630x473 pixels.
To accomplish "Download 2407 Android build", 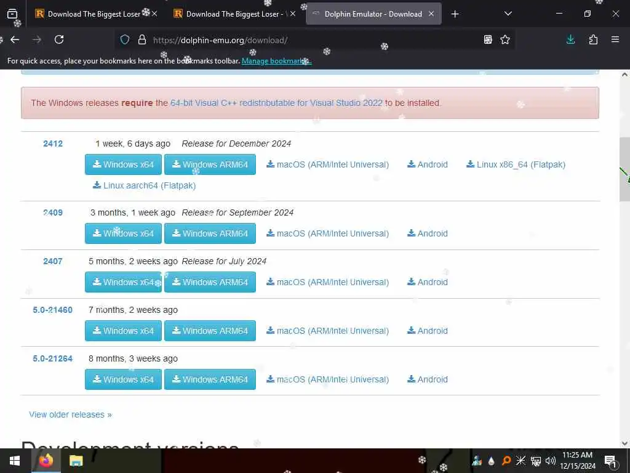I will (x=428, y=282).
